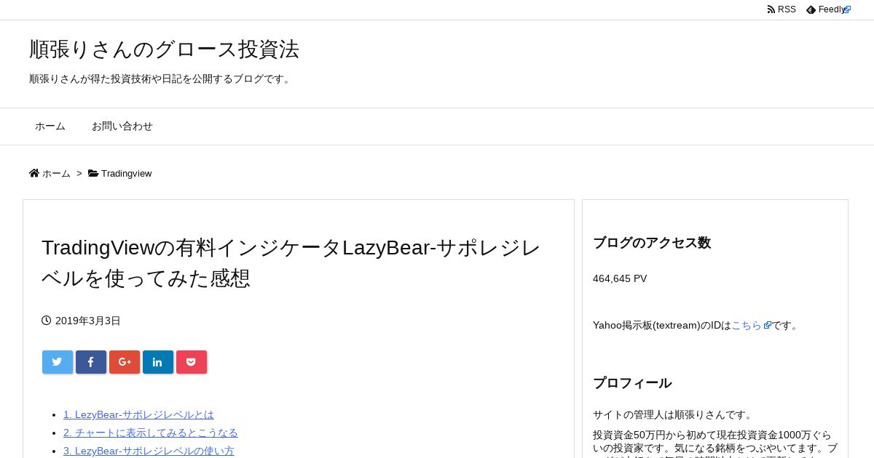Click the Tradingview folder icon in the breadcrumb
Image resolution: width=874 pixels, height=458 pixels.
point(93,173)
